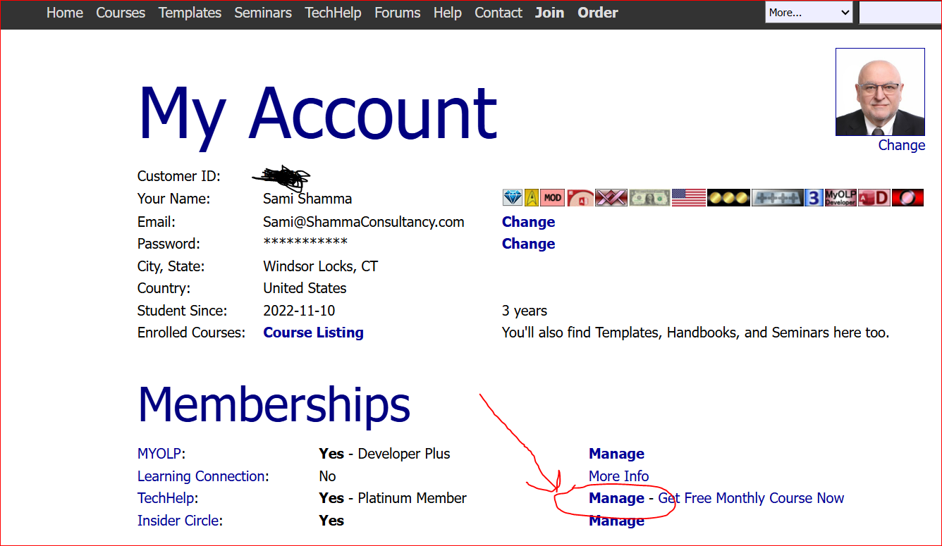Click the dollar bill badge icon
Screen dimensions: 942x546
point(649,198)
